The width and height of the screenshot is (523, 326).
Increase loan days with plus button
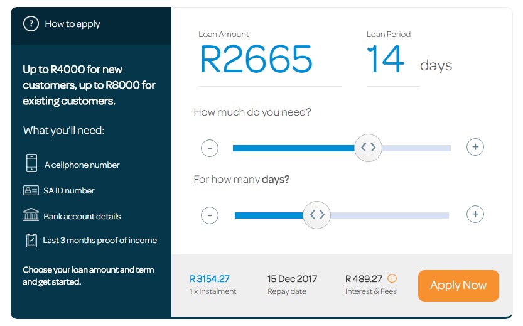coord(475,214)
